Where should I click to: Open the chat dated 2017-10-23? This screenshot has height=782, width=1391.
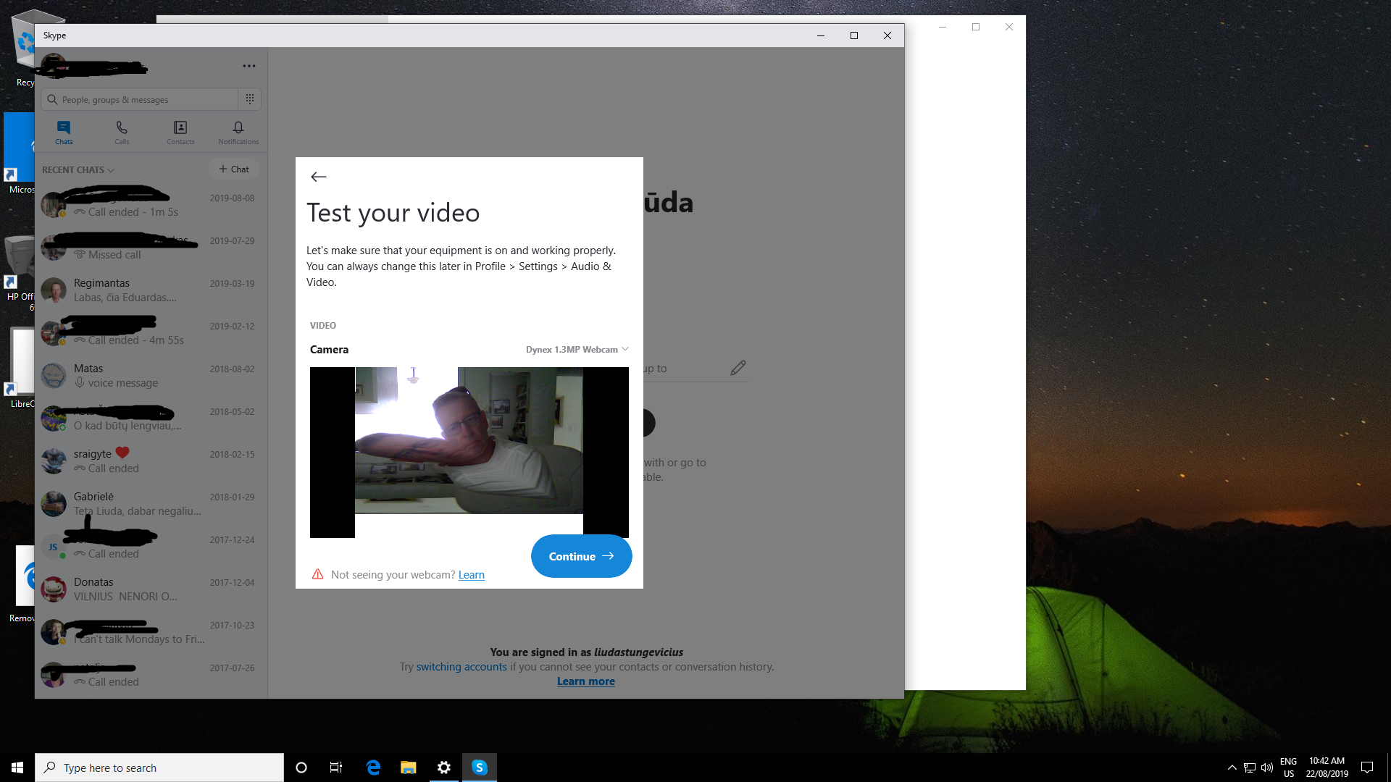point(151,632)
